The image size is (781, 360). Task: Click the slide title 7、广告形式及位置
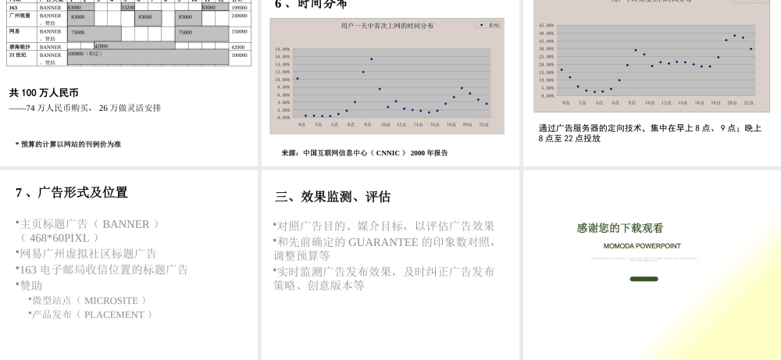[71, 193]
